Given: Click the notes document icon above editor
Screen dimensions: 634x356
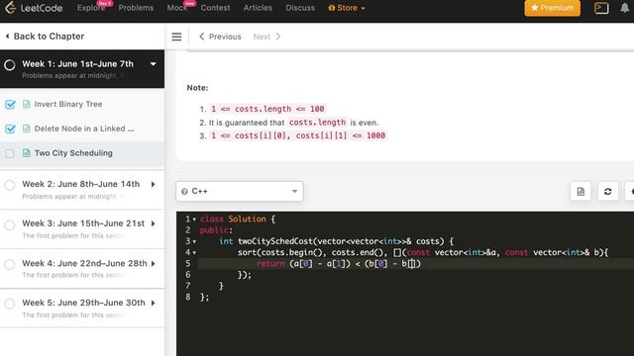Looking at the screenshot, I should [581, 191].
